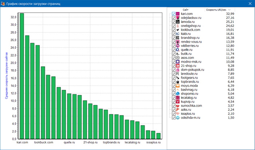Image resolution: width=255 pixels, height=150 pixels.
Task: Click the 10,08 speed value
Action: (230, 62)
